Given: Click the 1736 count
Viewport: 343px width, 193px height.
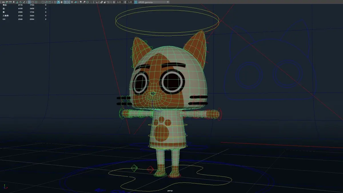Looking at the screenshot, I should coord(32,12).
